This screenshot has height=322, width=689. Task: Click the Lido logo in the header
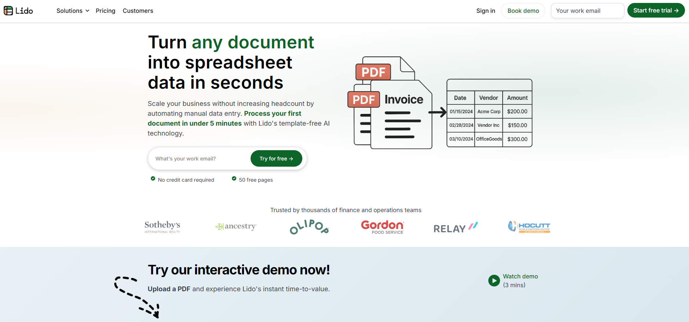[18, 11]
